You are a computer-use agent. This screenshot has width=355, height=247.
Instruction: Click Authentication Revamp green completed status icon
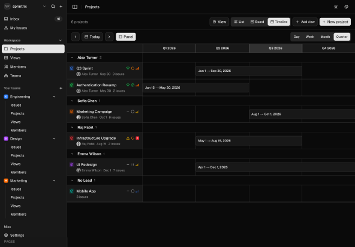click(x=133, y=85)
